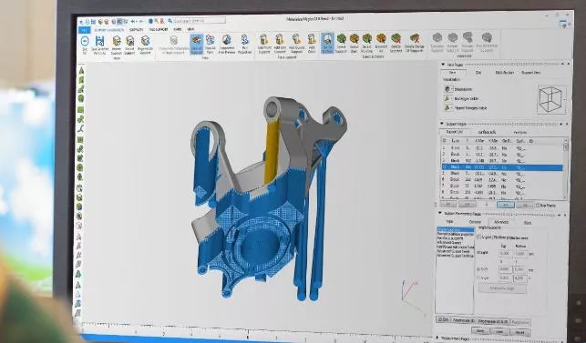Open the Type tab in Support Parameters
This screenshot has height=343, width=586.
[x=449, y=222]
